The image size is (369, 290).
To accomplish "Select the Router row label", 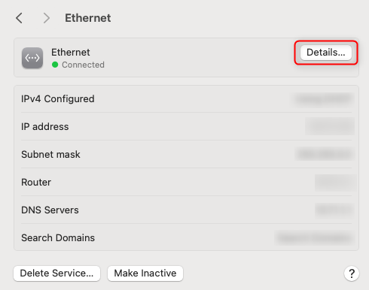I will (36, 183).
